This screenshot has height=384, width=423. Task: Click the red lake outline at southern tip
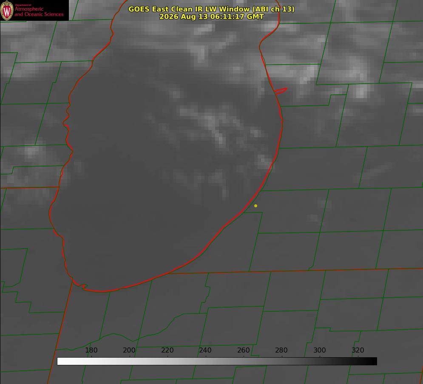[x=102, y=291]
